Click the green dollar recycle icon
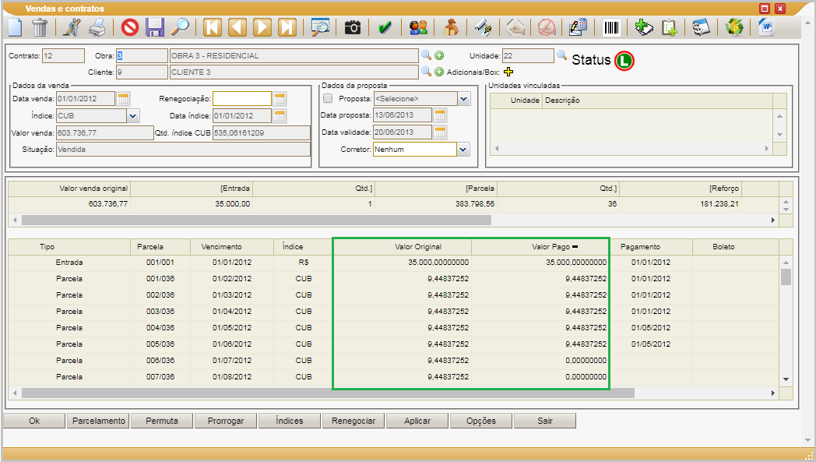 (x=734, y=27)
